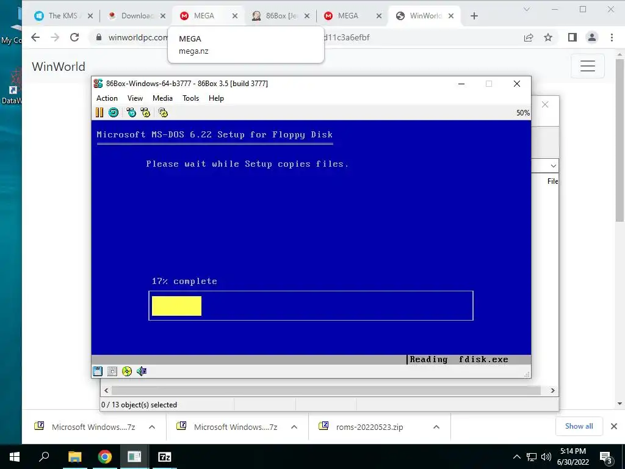Click the last yellow gear icon in 86Box toolbar
The image size is (625, 469).
point(162,112)
